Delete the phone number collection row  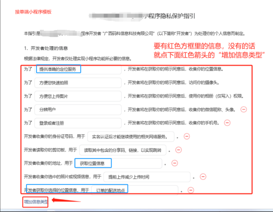pyautogui.click(x=227, y=123)
